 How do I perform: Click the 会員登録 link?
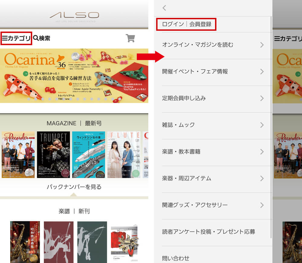point(201,24)
